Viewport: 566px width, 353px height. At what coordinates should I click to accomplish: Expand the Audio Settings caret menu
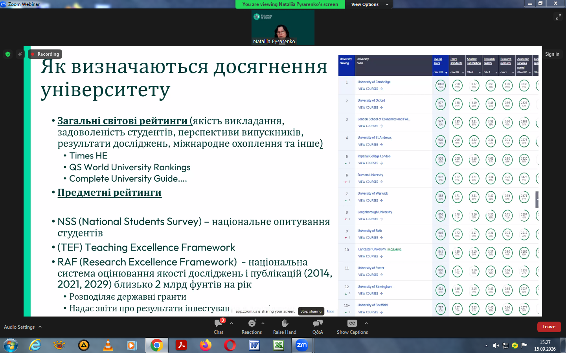(x=40, y=327)
